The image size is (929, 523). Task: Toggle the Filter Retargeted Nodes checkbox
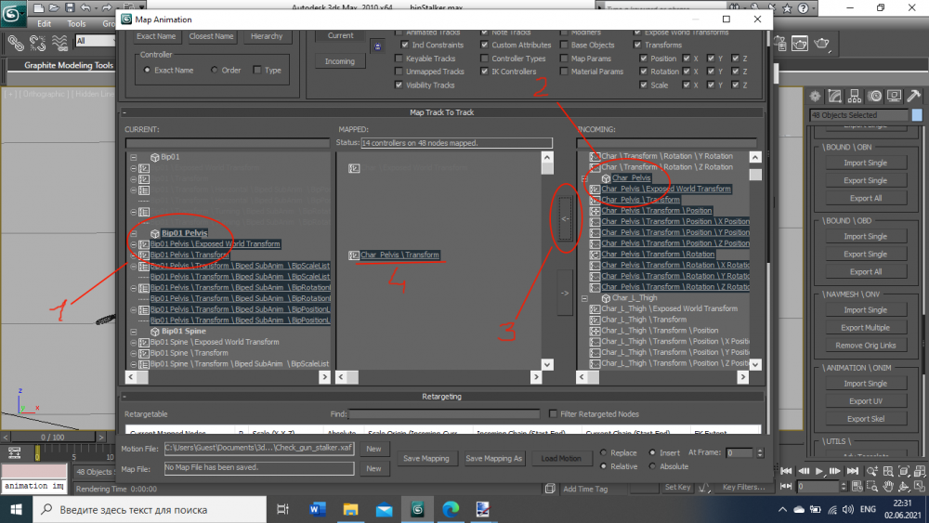(x=554, y=414)
